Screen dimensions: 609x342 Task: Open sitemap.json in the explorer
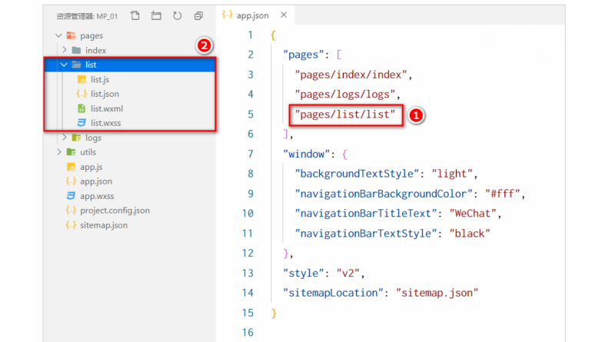coord(104,225)
